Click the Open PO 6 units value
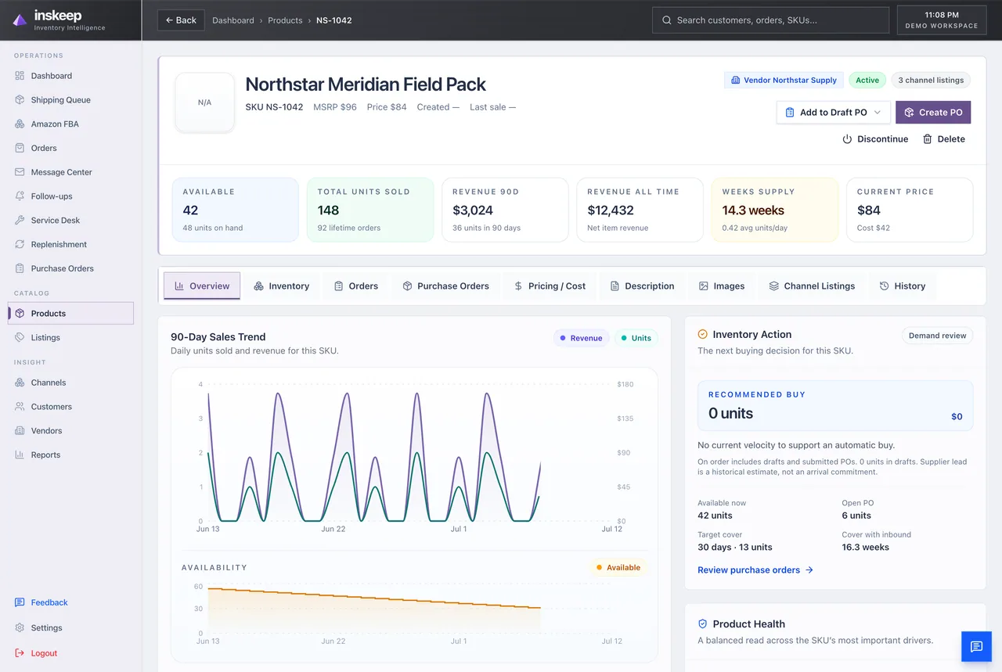1002x672 pixels. click(856, 516)
